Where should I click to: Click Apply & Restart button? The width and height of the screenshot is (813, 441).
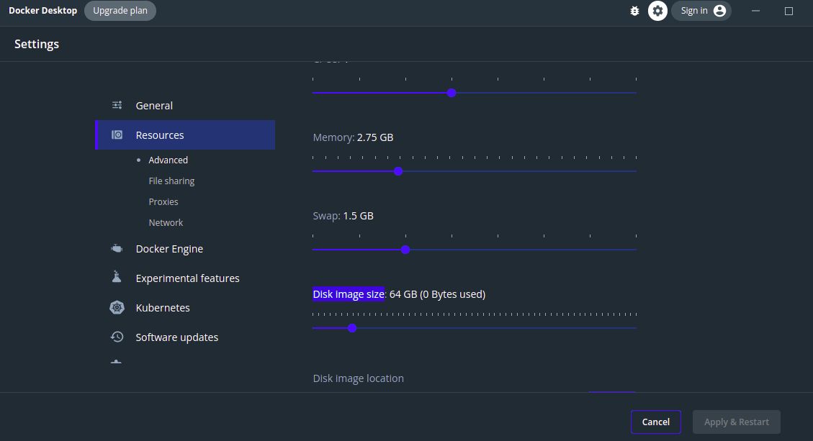click(x=736, y=422)
